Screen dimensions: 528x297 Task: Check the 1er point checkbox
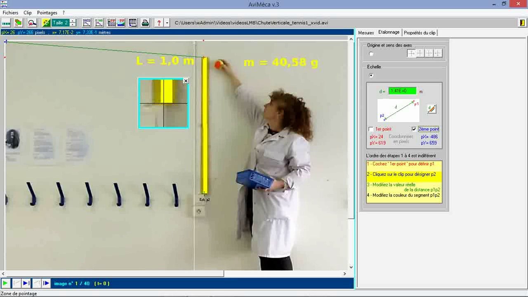[x=371, y=129]
